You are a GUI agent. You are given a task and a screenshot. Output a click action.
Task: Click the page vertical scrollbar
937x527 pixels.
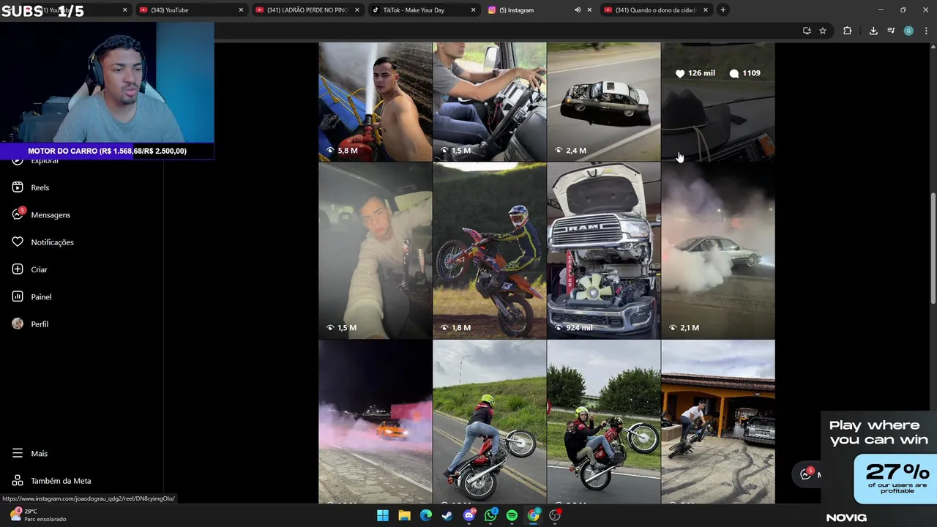[x=933, y=249]
